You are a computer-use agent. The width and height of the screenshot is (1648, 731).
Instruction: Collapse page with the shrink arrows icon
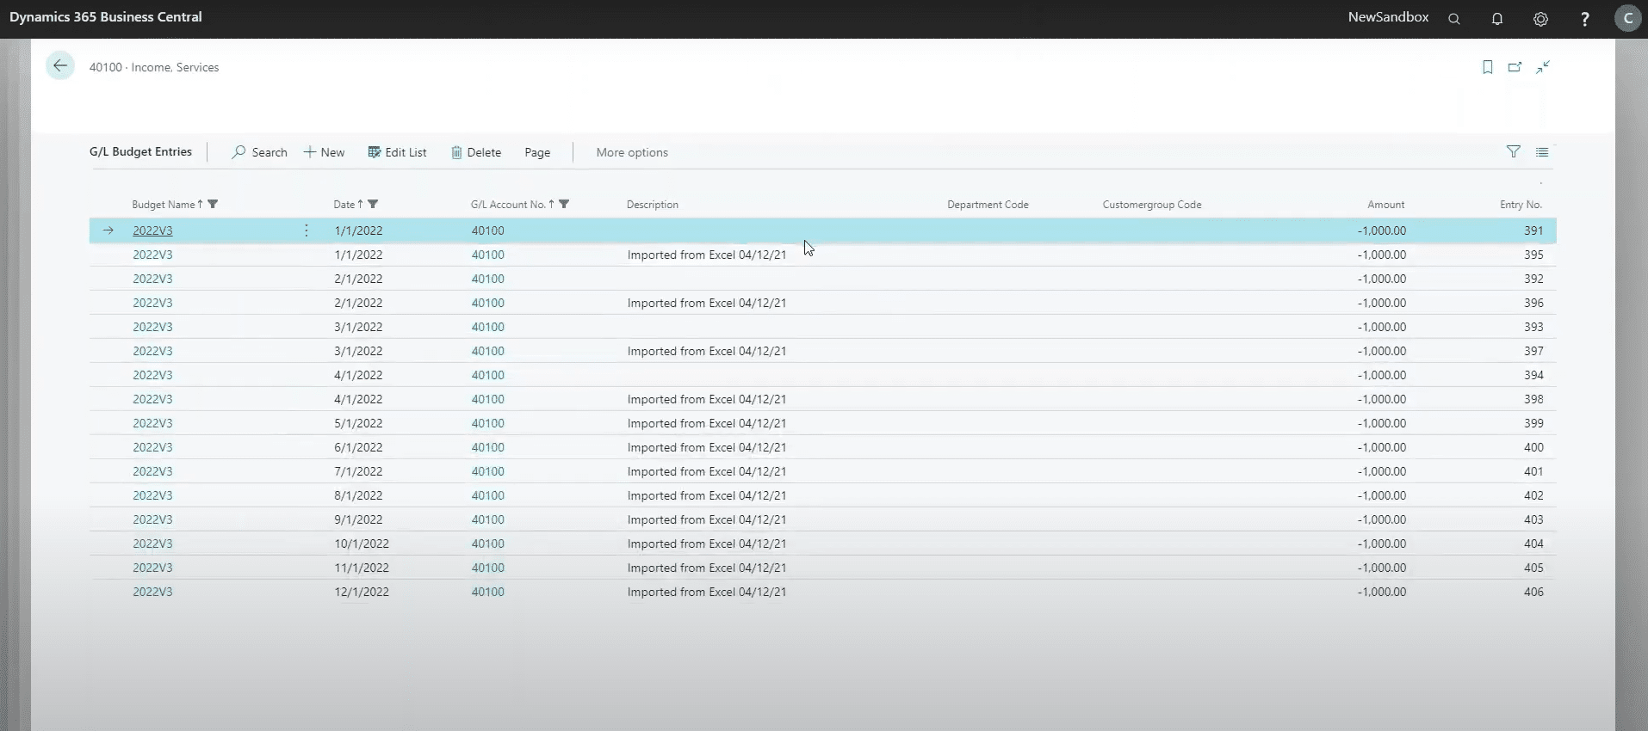coord(1543,67)
